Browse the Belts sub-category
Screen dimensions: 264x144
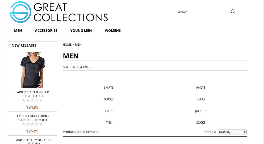point(201,99)
